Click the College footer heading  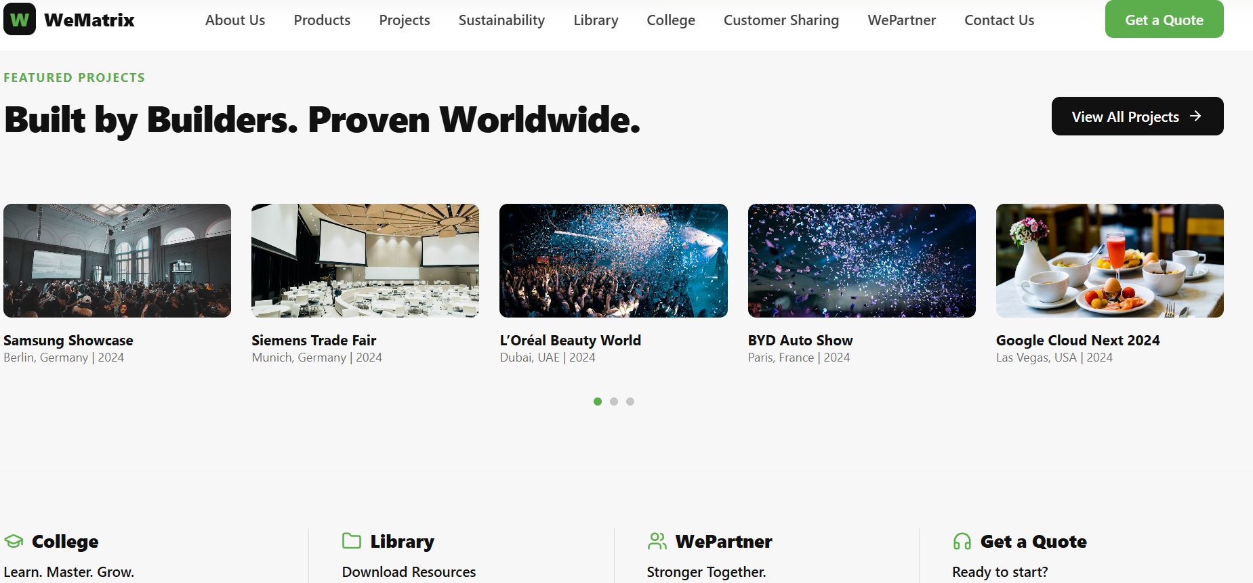(x=65, y=542)
